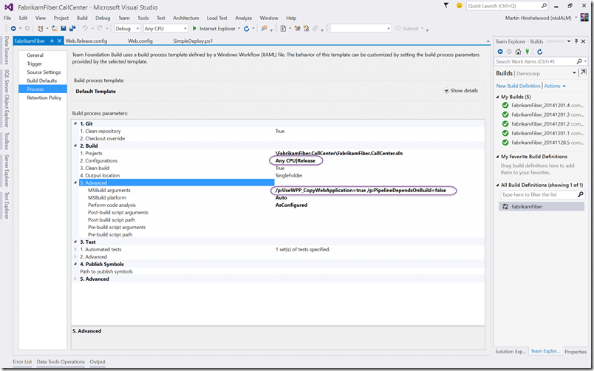Switch to SimpleDeploy.ps1 tab
This screenshot has height=371, width=594.
click(x=193, y=41)
